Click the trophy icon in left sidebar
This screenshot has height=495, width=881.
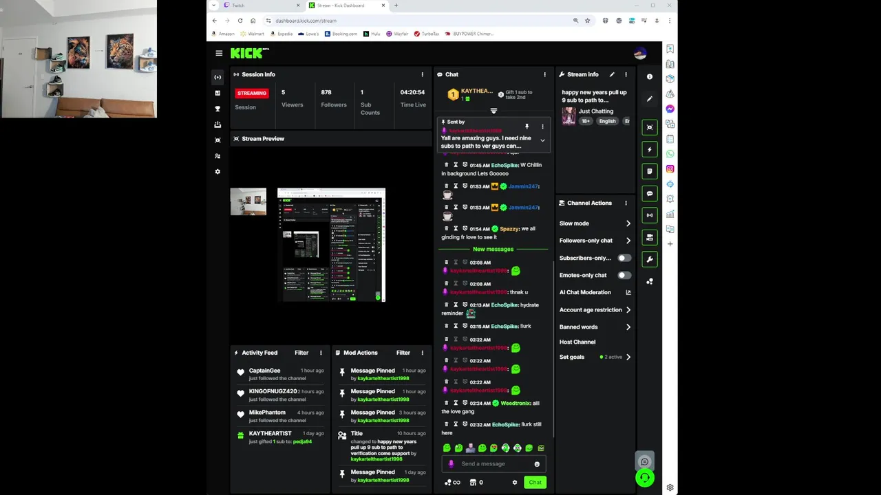pyautogui.click(x=217, y=109)
